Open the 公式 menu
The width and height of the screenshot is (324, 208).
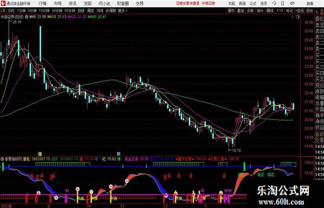pos(253,3)
